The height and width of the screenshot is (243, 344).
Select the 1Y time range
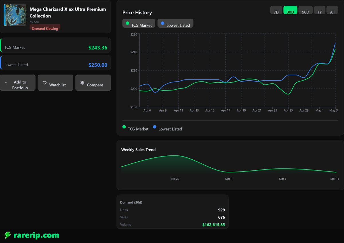click(x=319, y=10)
